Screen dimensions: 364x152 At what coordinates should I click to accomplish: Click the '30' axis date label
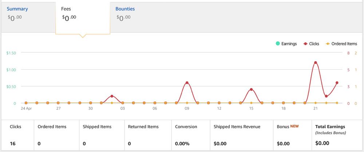91,108
